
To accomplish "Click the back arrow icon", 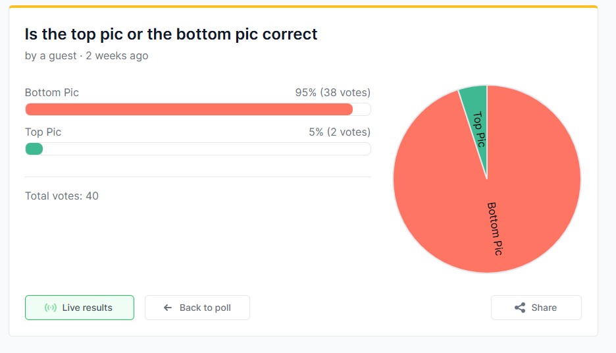I will [x=168, y=308].
